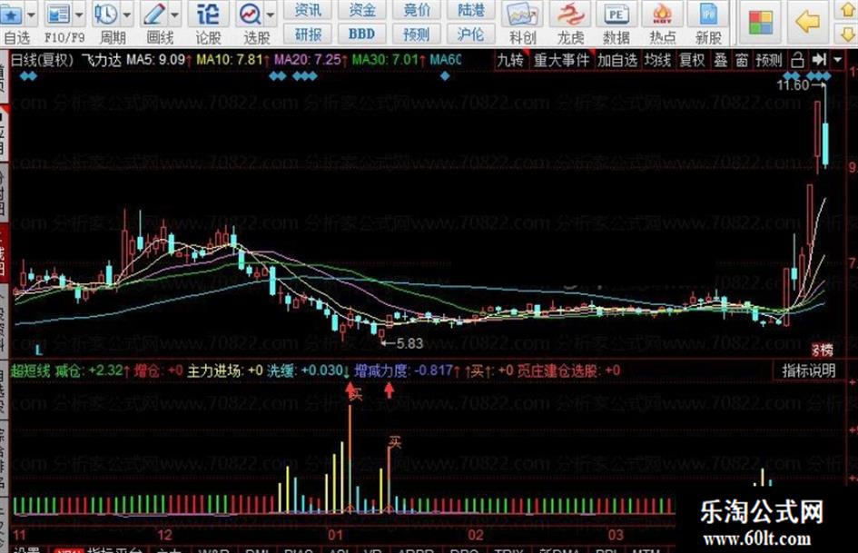Open the 资讯 news button
The width and height of the screenshot is (858, 553).
click(308, 10)
